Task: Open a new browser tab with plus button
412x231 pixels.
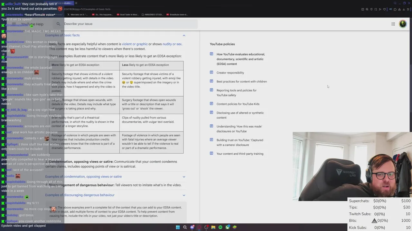Action: pos(76,3)
